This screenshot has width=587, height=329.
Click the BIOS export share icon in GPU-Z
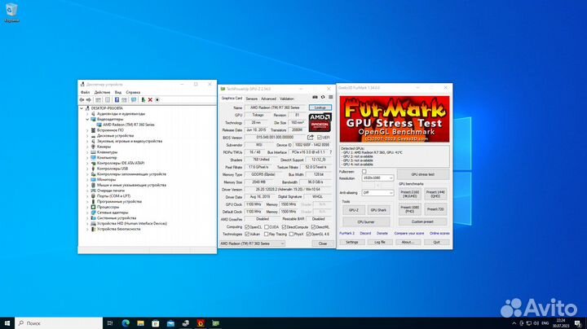311,137
